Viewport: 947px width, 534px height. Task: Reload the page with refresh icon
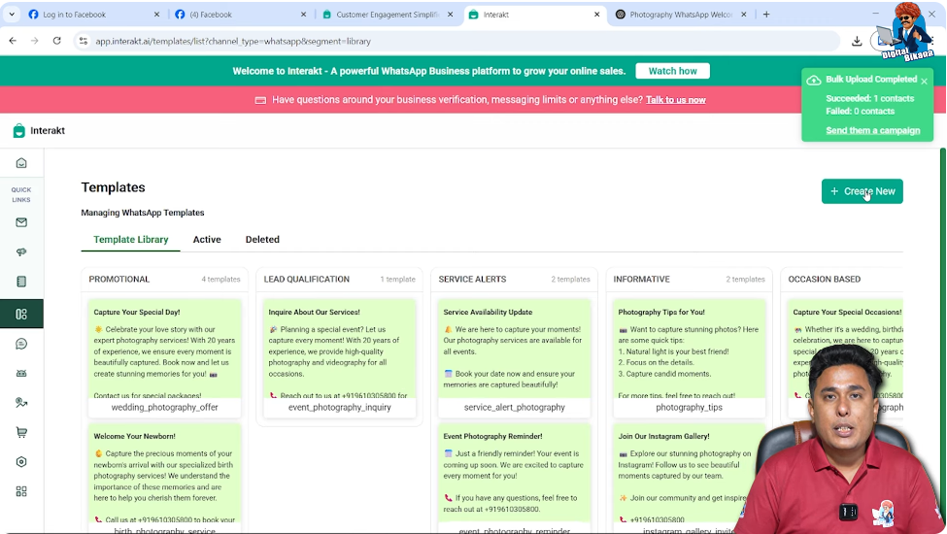[56, 41]
